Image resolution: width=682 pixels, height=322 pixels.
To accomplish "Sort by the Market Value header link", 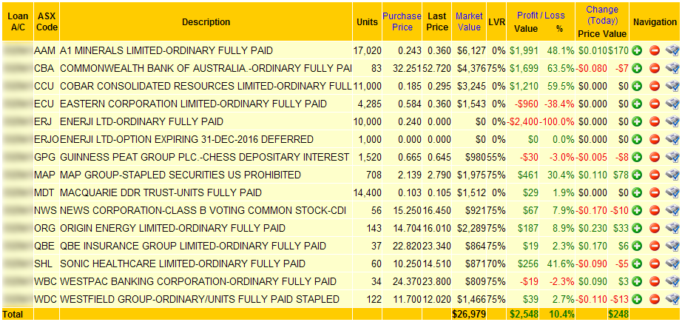I will pyautogui.click(x=469, y=21).
